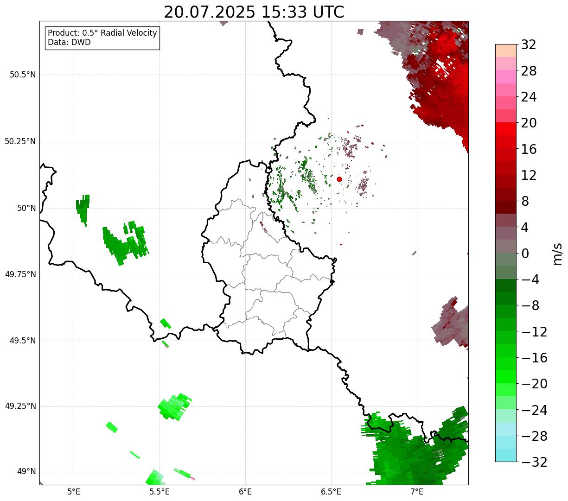This screenshot has width=568, height=501.
Task: Click the "Product: 0.5° Radial Velocity" legend line
Action: point(102,33)
